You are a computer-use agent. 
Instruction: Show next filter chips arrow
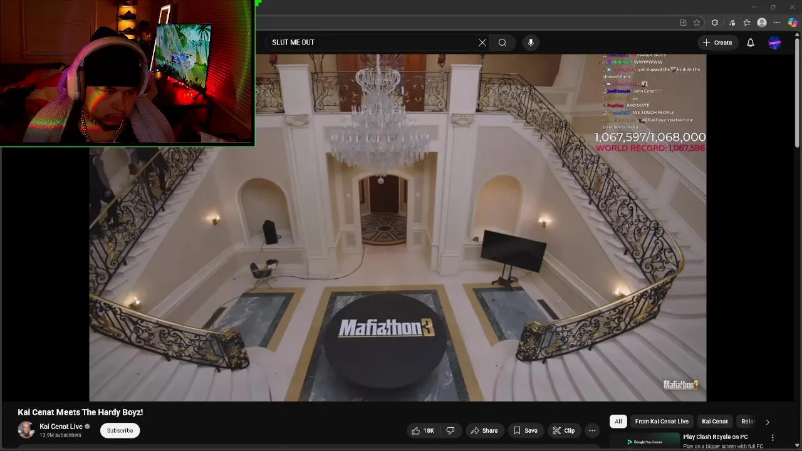[768, 422]
